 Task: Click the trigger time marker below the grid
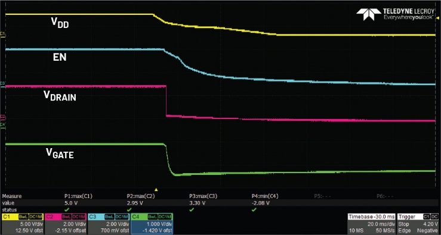157,190
